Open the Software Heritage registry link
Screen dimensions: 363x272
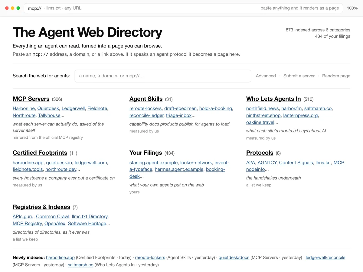click(87, 224)
